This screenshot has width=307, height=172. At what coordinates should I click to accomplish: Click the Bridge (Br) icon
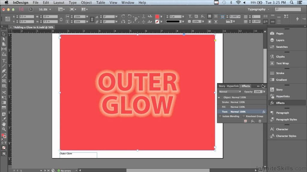31,9
